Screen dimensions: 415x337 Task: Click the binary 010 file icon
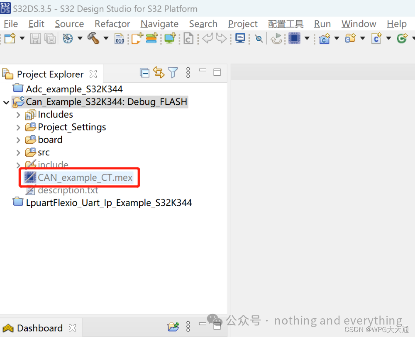click(120, 38)
